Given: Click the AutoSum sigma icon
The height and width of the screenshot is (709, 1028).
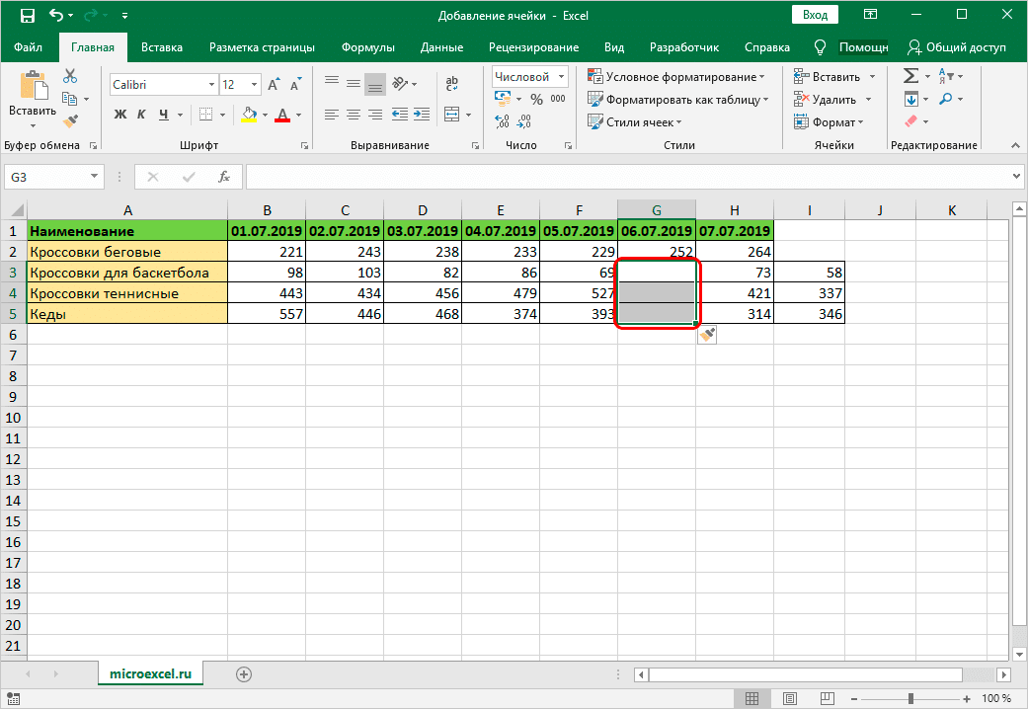Looking at the screenshot, I should pyautogui.click(x=910, y=76).
